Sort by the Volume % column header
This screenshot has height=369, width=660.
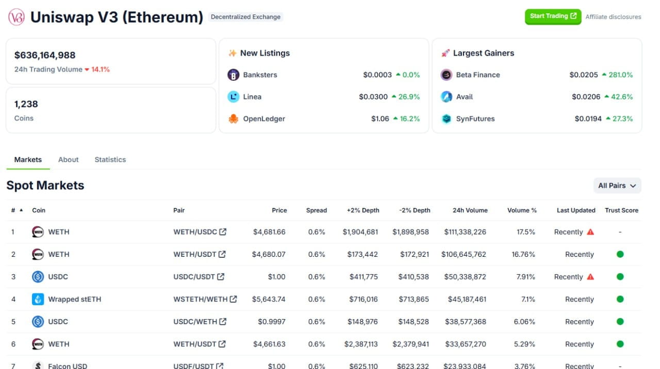(522, 210)
